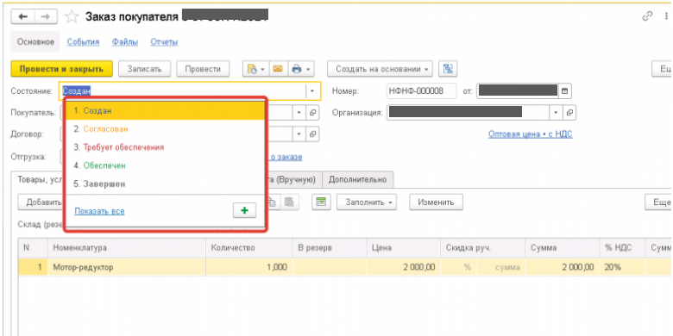Add the order to favorites with the star
This screenshot has width=673, height=336.
point(72,16)
